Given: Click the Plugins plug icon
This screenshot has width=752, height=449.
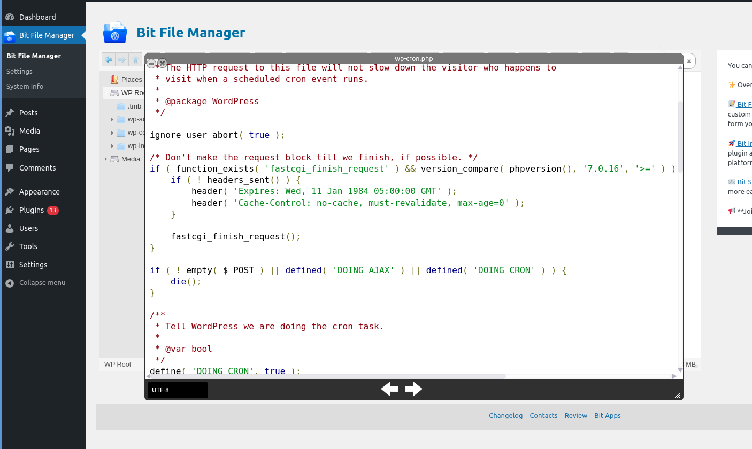Looking at the screenshot, I should 10,210.
